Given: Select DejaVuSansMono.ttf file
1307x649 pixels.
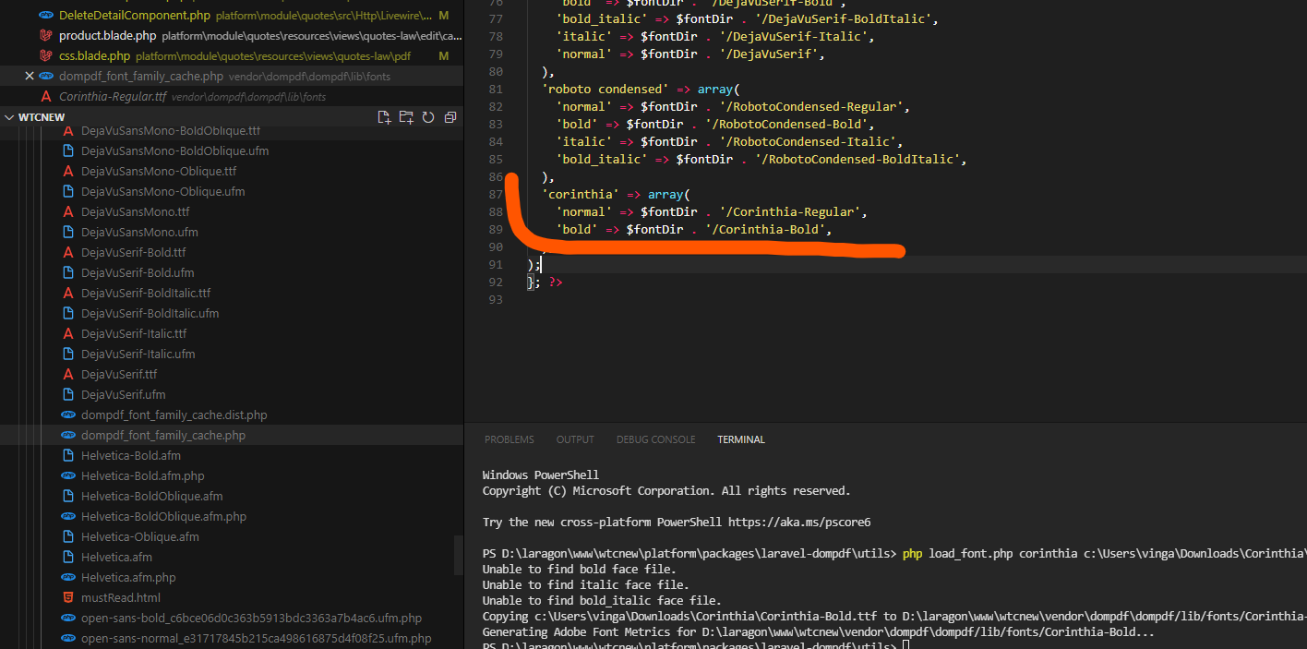Looking at the screenshot, I should coord(136,211).
